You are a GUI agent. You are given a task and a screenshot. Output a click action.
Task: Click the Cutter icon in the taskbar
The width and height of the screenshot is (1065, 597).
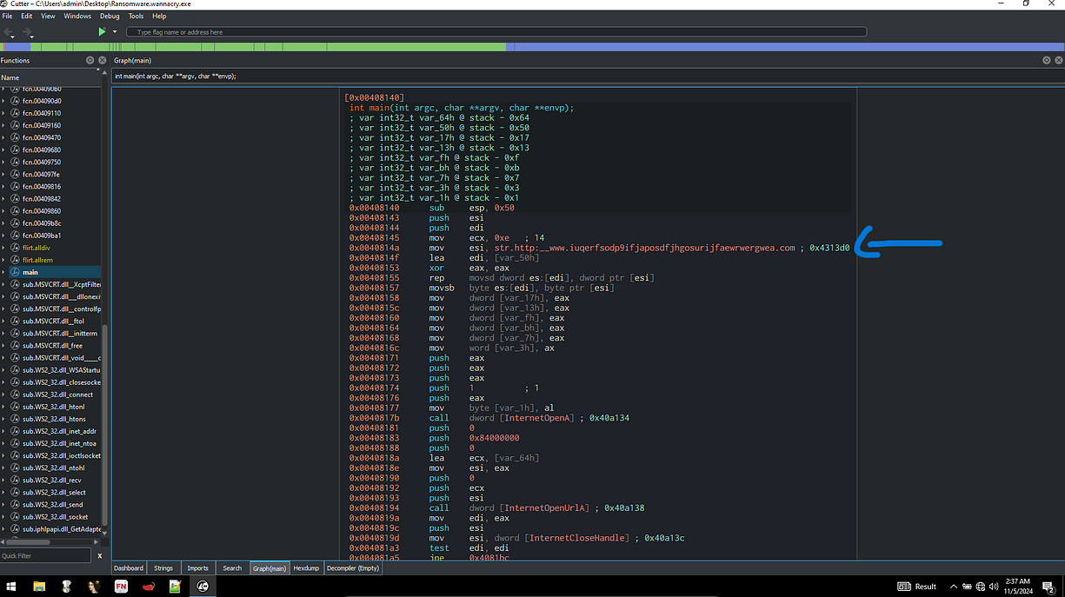click(202, 587)
